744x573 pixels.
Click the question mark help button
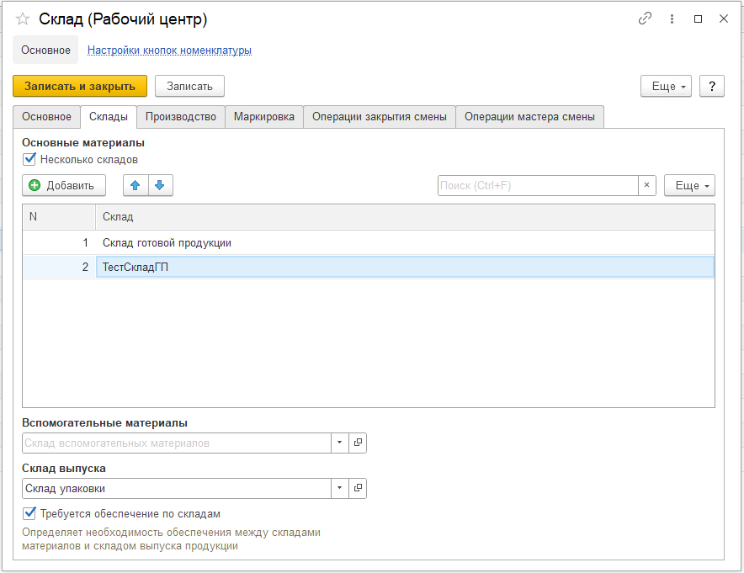tap(712, 87)
